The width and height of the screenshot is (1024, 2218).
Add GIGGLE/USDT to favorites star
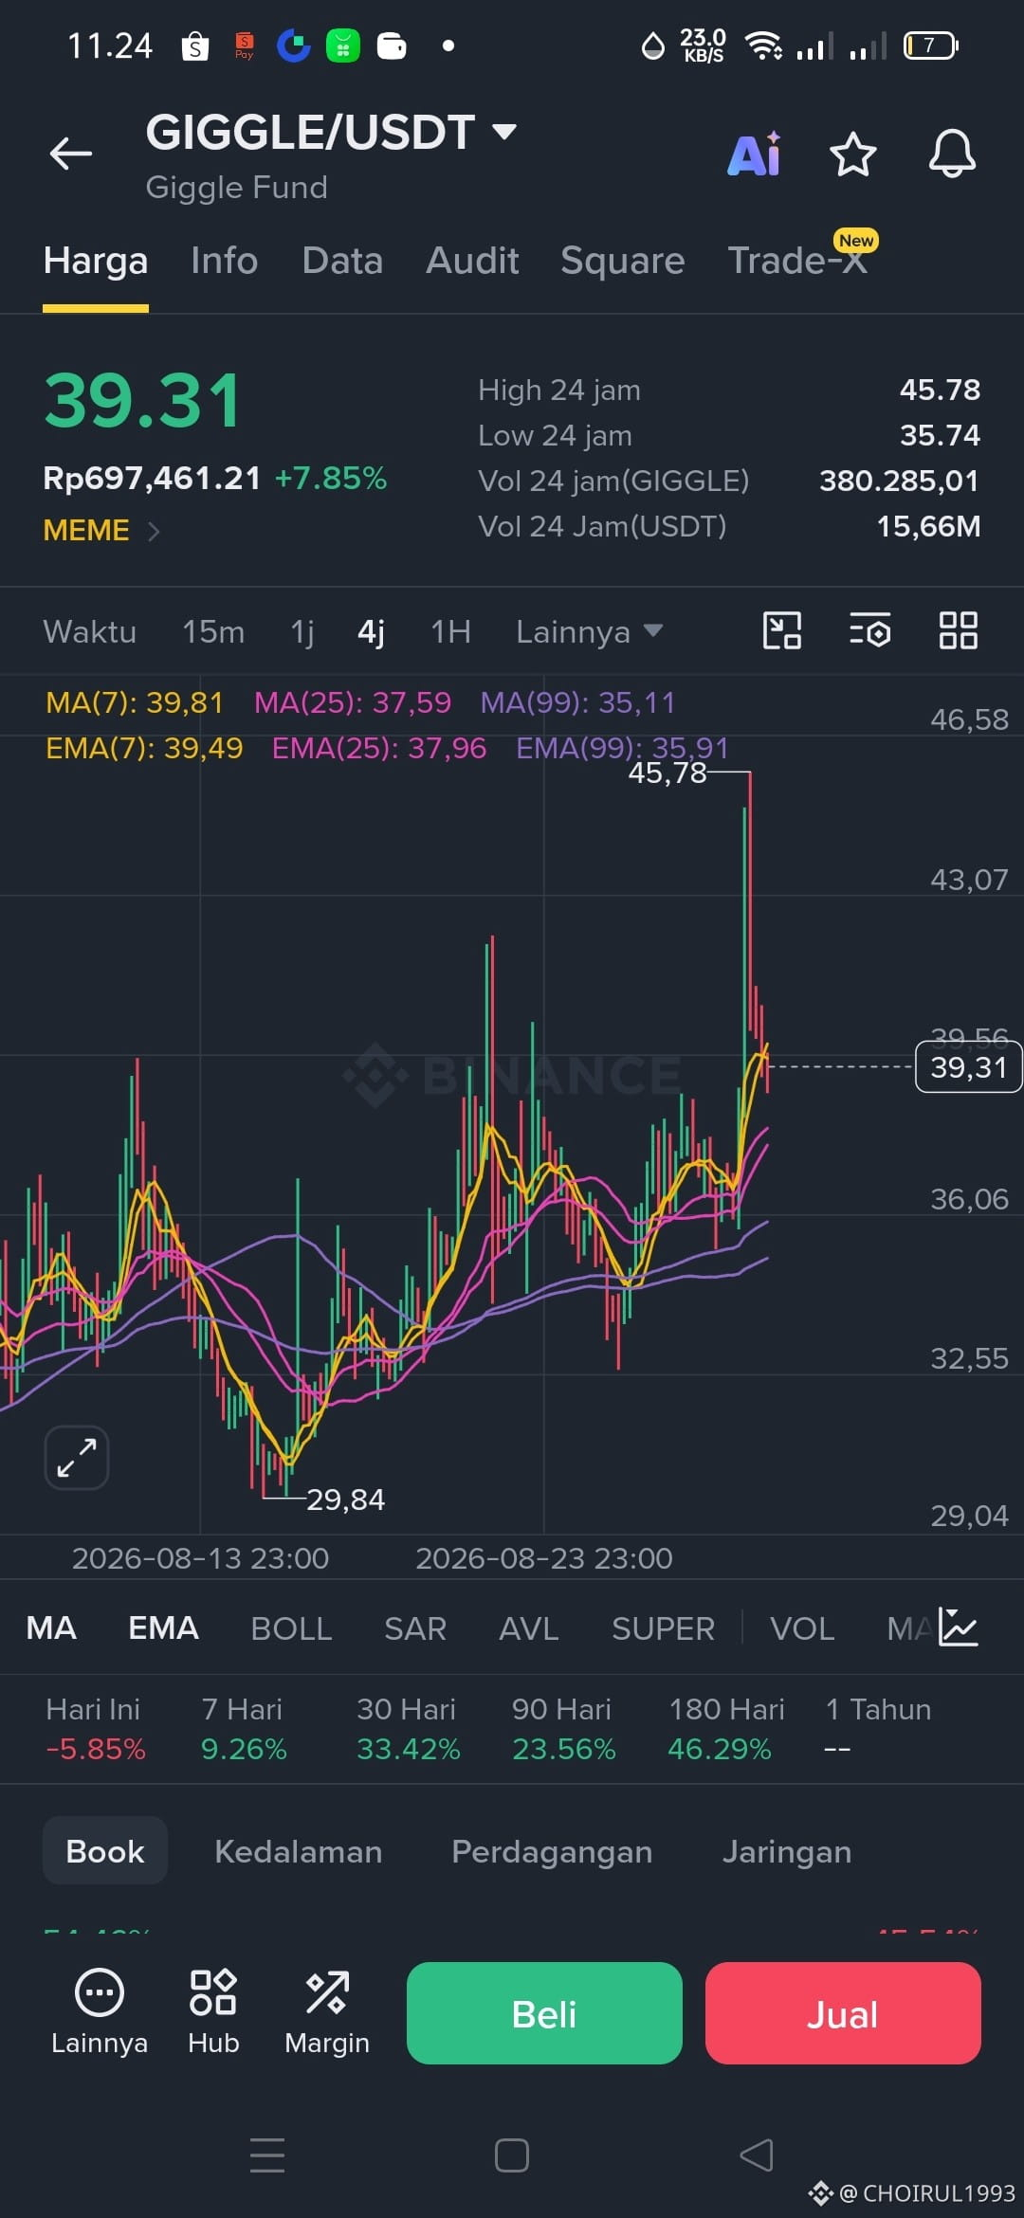coord(852,154)
